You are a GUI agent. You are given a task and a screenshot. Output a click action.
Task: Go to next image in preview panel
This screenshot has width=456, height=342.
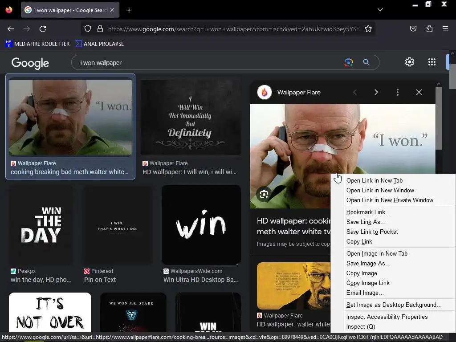point(376,92)
